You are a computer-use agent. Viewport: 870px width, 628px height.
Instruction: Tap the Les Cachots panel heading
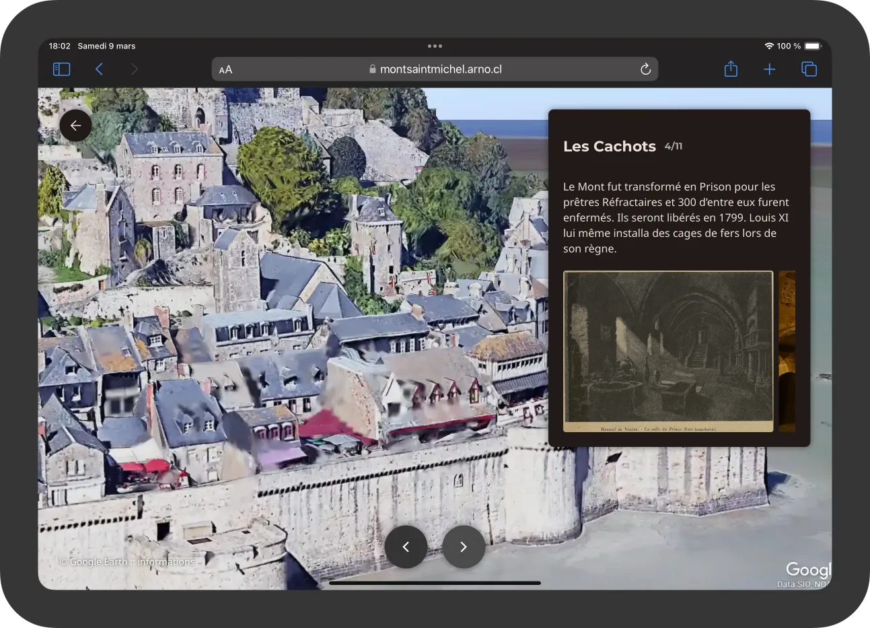(609, 147)
